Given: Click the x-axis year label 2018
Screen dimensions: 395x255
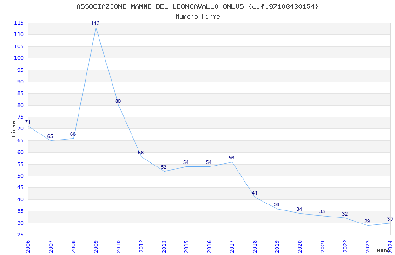Looking at the screenshot, I should (x=255, y=247).
